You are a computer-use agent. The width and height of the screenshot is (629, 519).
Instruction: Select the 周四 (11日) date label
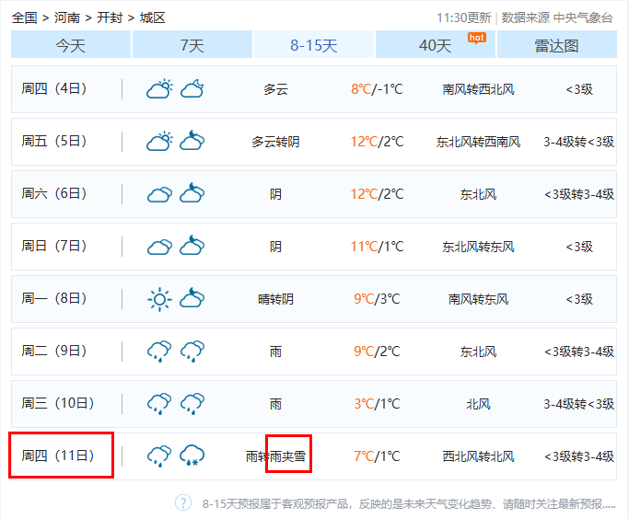(x=58, y=456)
